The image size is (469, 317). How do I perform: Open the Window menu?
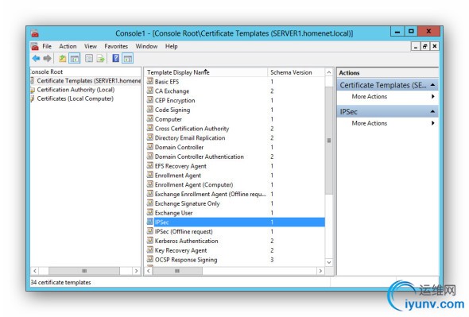point(146,46)
